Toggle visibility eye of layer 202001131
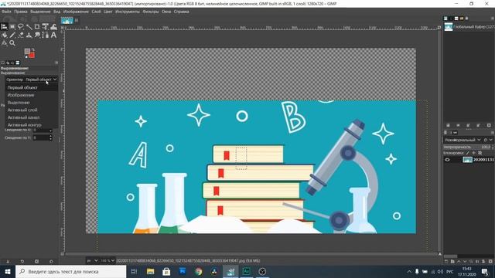The width and height of the screenshot is (495, 278). [447, 160]
